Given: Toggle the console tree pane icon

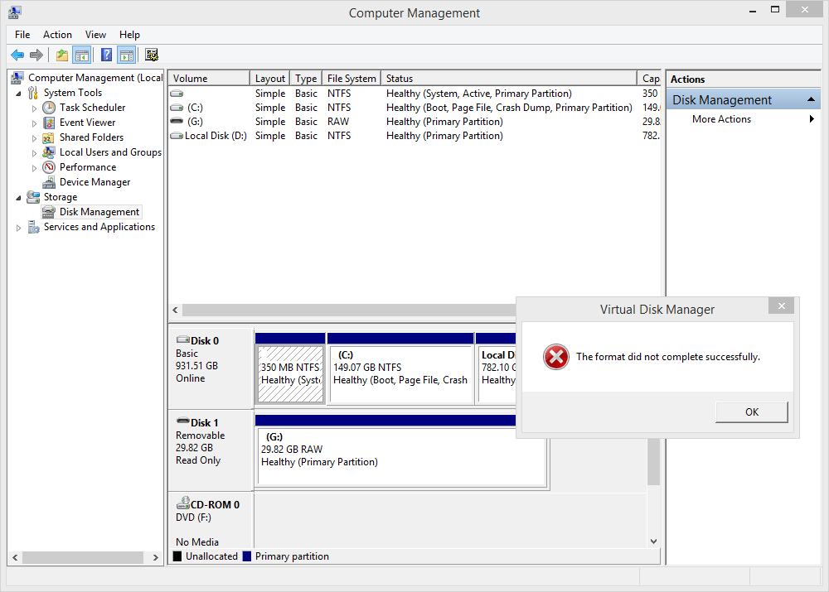Looking at the screenshot, I should coord(83,55).
